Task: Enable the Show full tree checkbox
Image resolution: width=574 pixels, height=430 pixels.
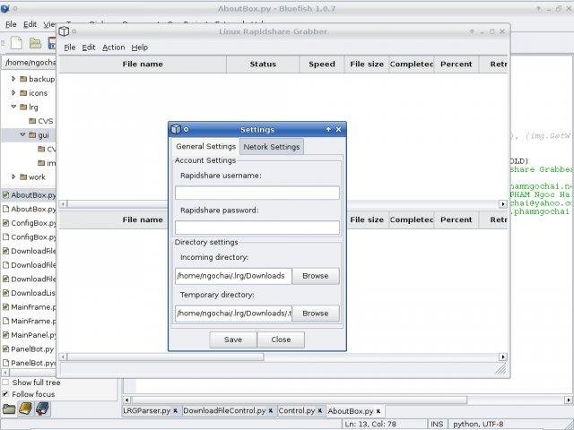Action: 5,383
